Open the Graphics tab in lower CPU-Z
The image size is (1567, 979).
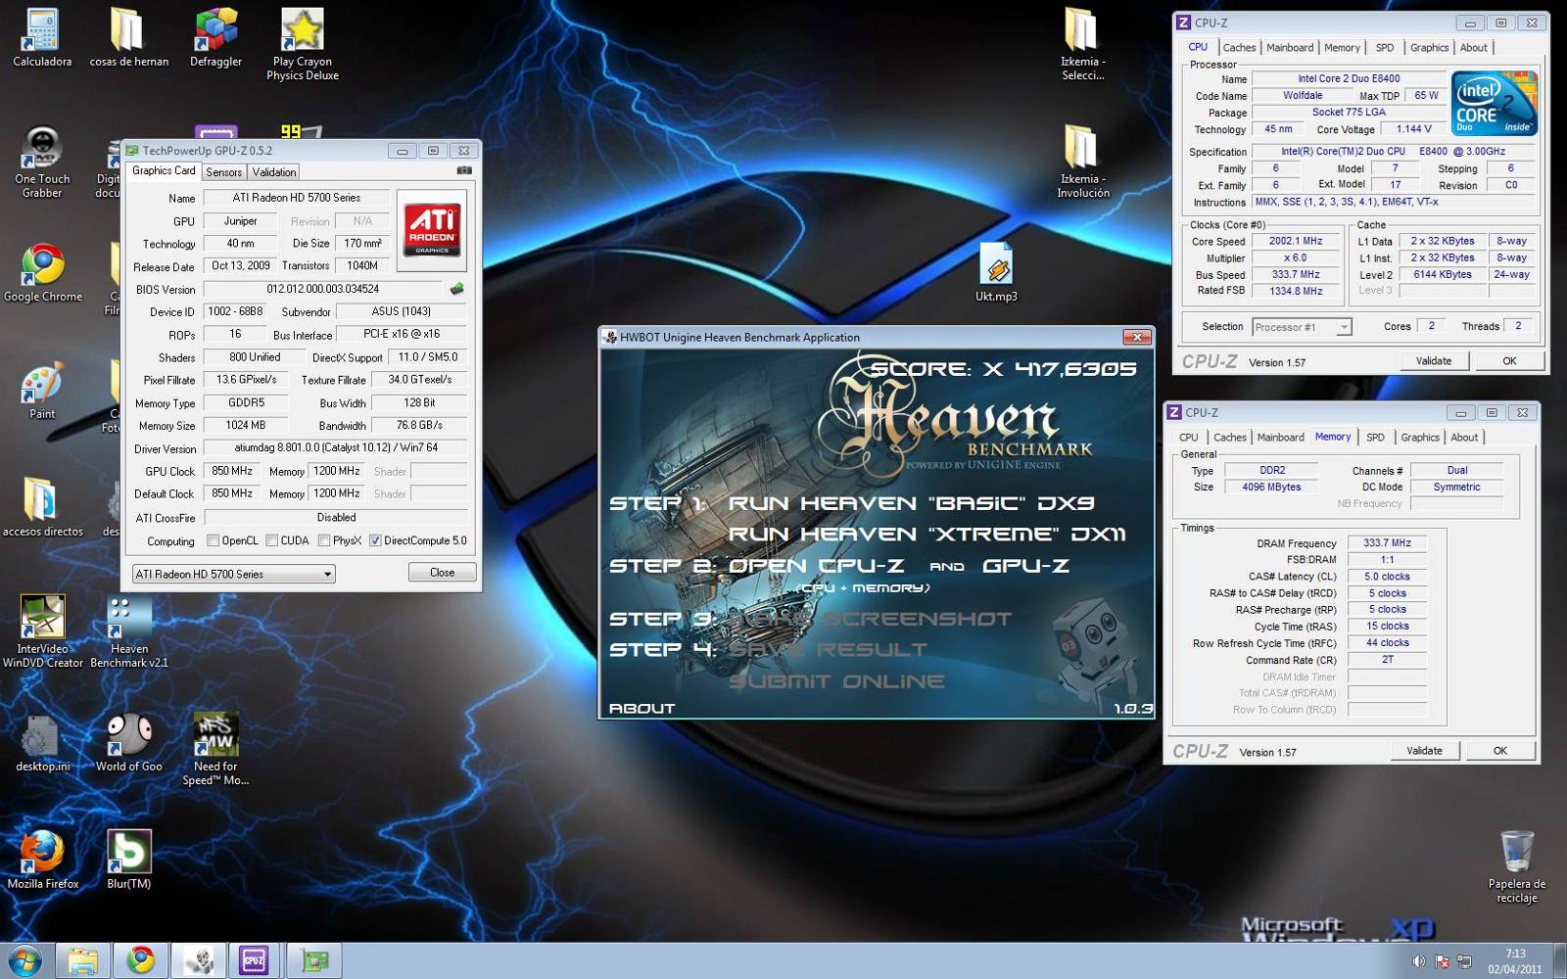pyautogui.click(x=1420, y=438)
